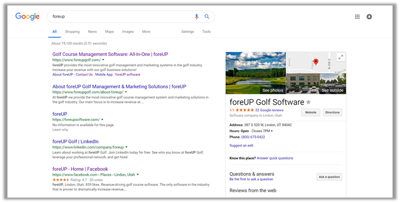Open dropdown next to foreupsoftware.com URL
This screenshot has height=203, width=400.
(x=102, y=119)
